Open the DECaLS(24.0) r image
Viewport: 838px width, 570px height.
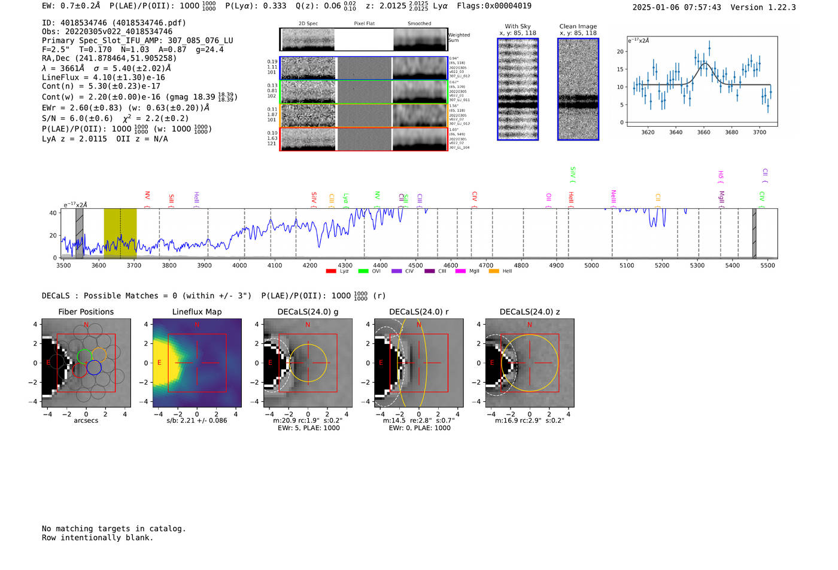point(418,363)
